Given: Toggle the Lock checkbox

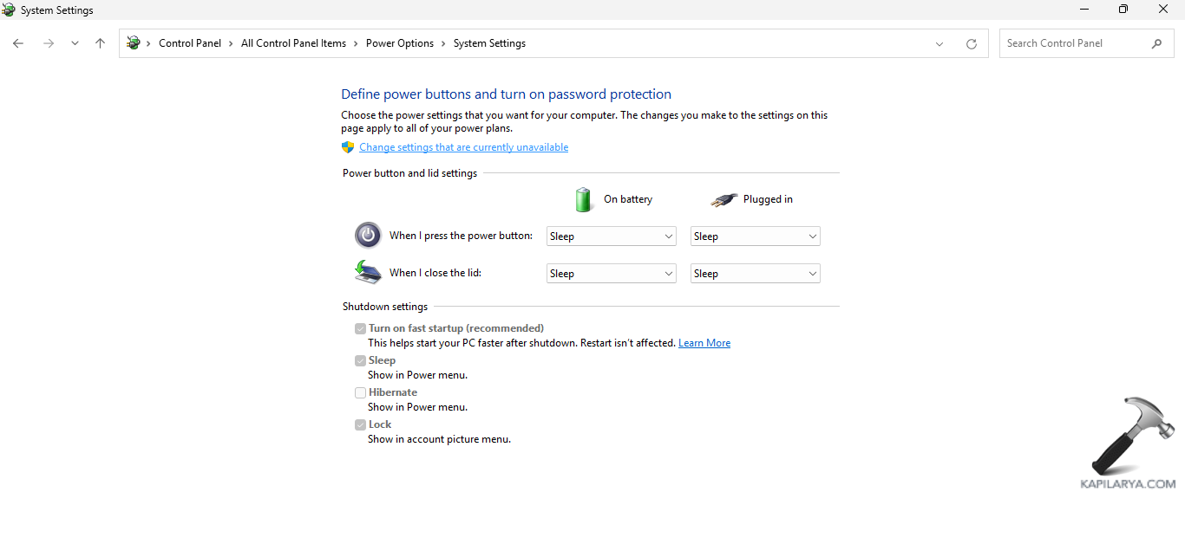Looking at the screenshot, I should click(x=360, y=424).
